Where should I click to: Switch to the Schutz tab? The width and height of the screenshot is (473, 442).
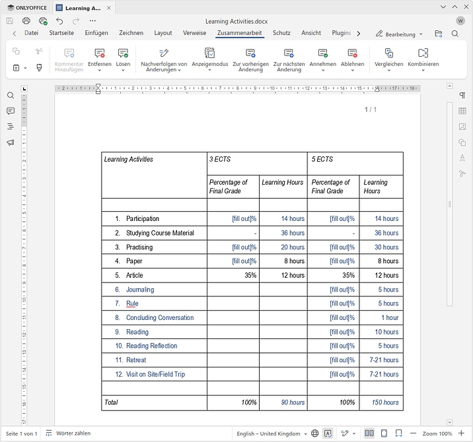click(x=281, y=33)
